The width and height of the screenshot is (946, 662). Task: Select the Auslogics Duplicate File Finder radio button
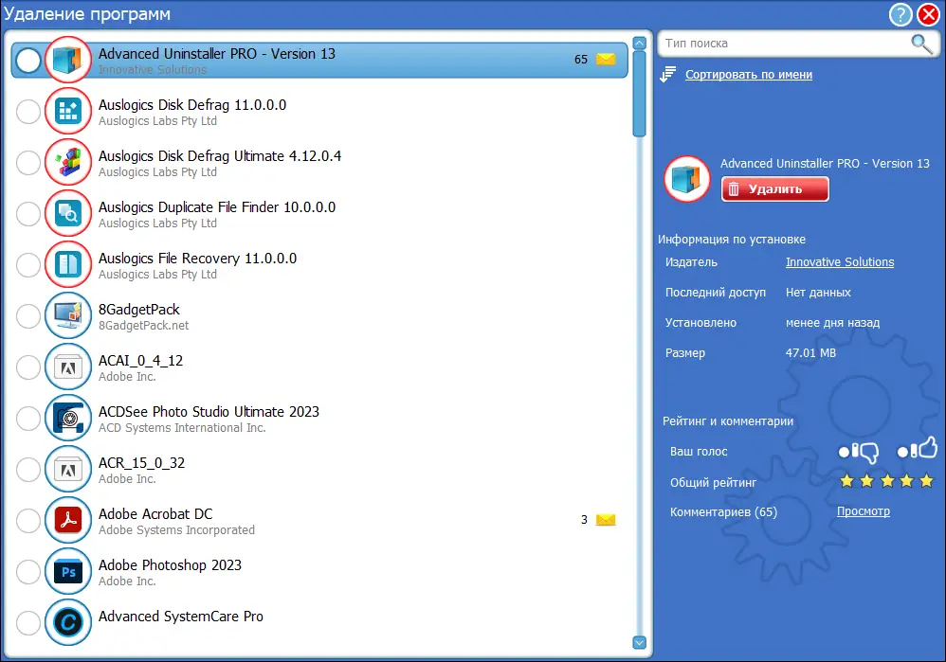tap(28, 214)
